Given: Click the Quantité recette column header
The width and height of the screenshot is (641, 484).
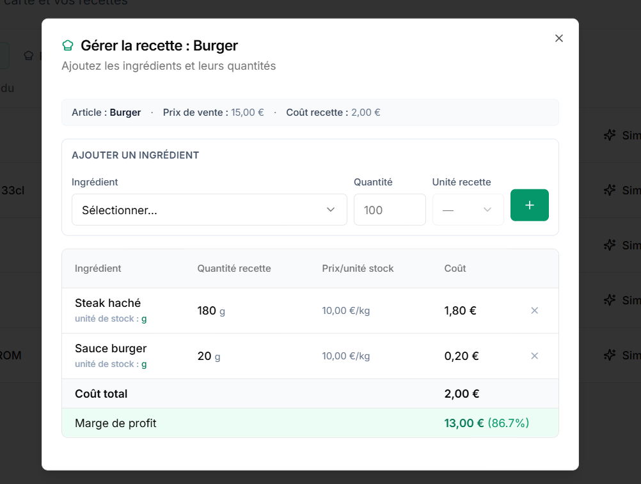Looking at the screenshot, I should point(234,269).
